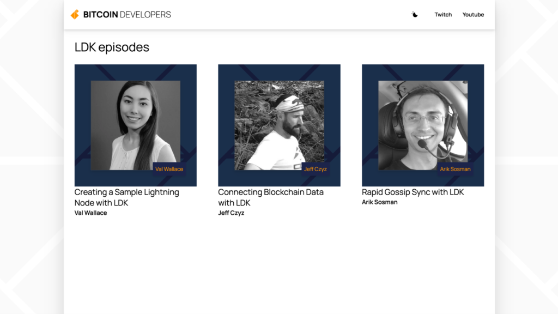
Task: Open "Creating a Sample Lightning Node with LDK"
Action: point(126,197)
